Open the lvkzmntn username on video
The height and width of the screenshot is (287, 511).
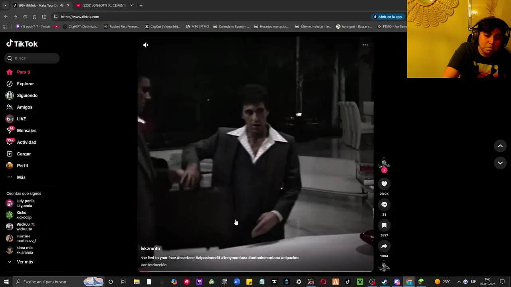[x=150, y=248]
